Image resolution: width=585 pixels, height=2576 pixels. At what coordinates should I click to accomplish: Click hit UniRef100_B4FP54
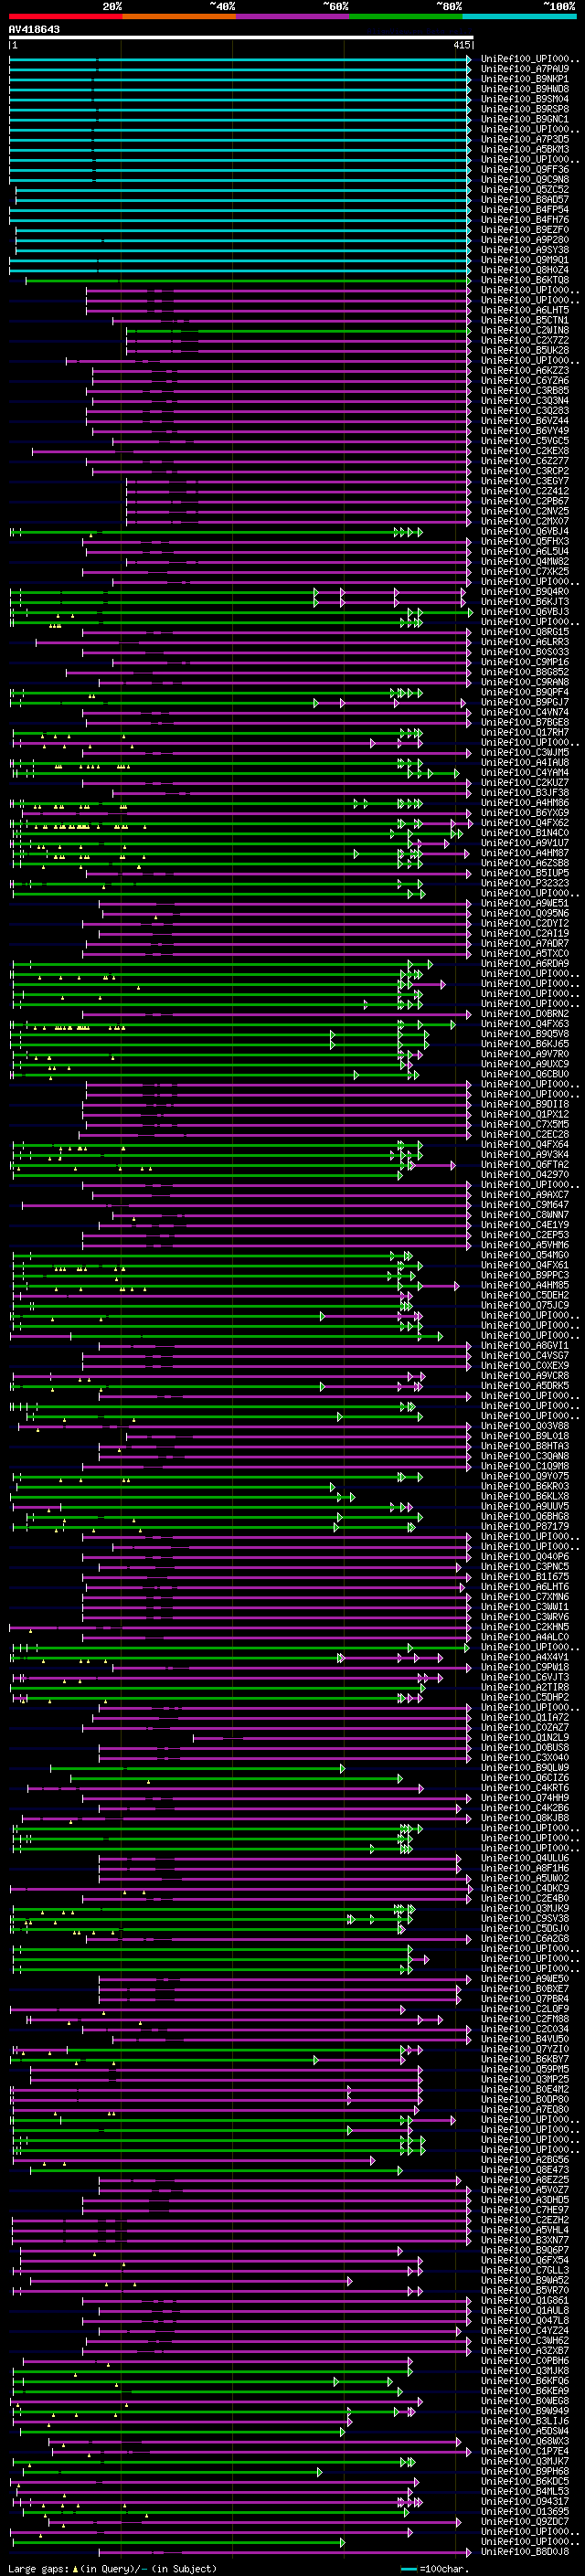pos(525,209)
